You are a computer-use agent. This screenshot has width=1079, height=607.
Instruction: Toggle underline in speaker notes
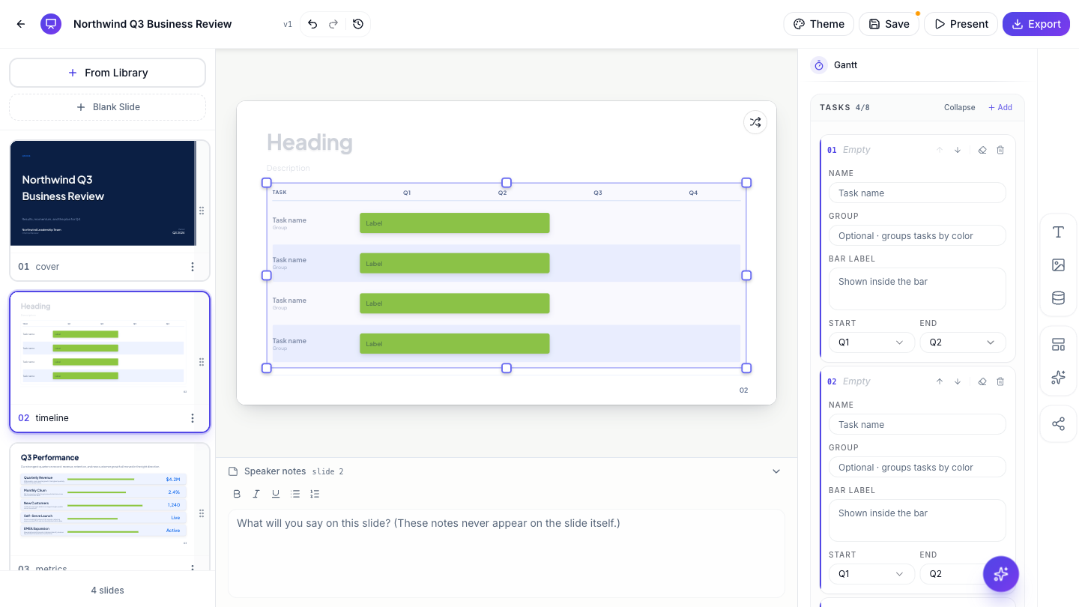[x=276, y=494]
